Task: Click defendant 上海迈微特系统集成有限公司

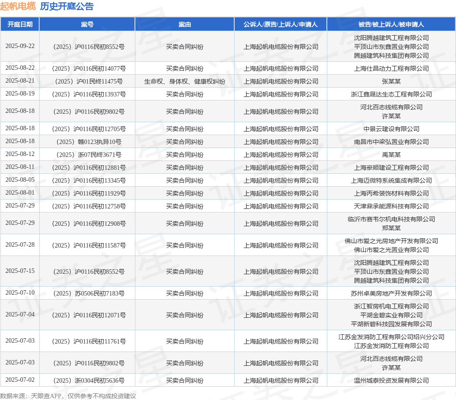Action: point(391,180)
